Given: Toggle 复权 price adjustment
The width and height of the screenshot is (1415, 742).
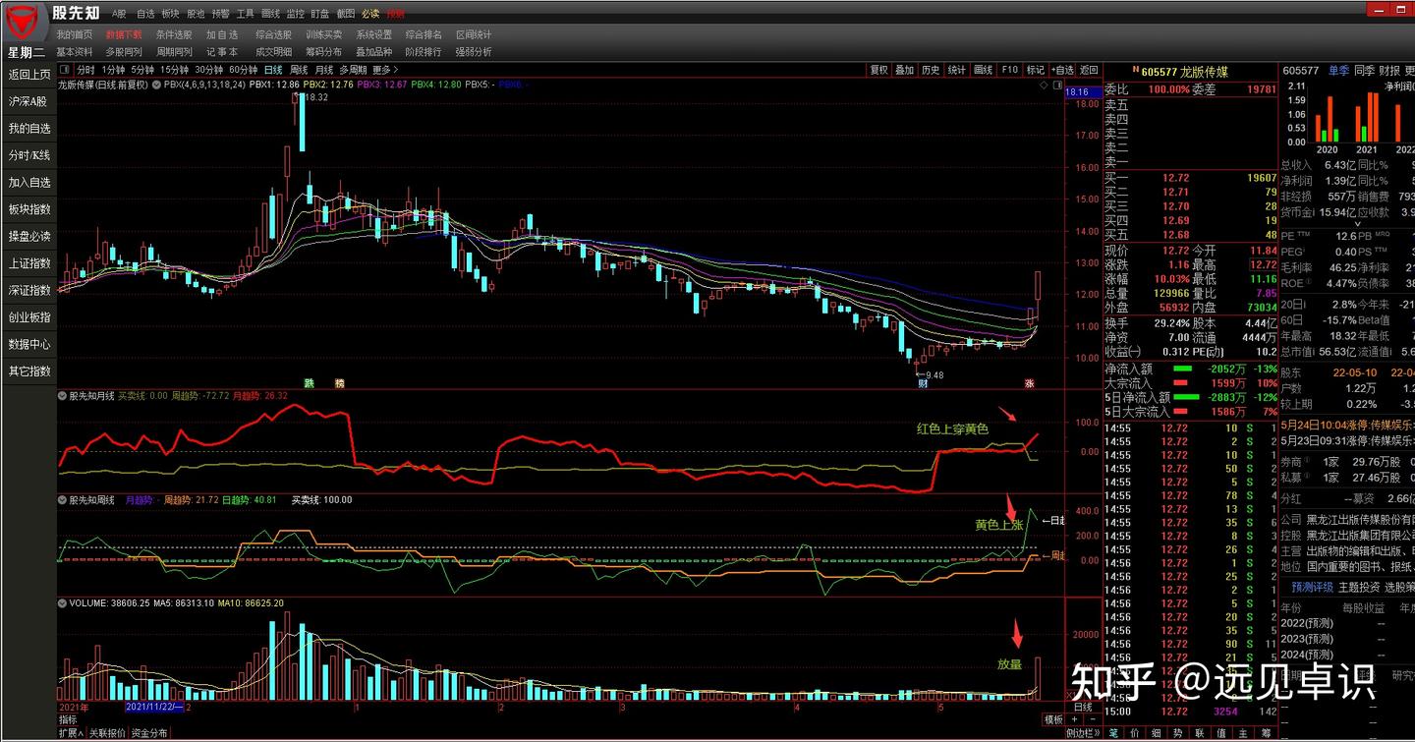Looking at the screenshot, I should coord(879,71).
